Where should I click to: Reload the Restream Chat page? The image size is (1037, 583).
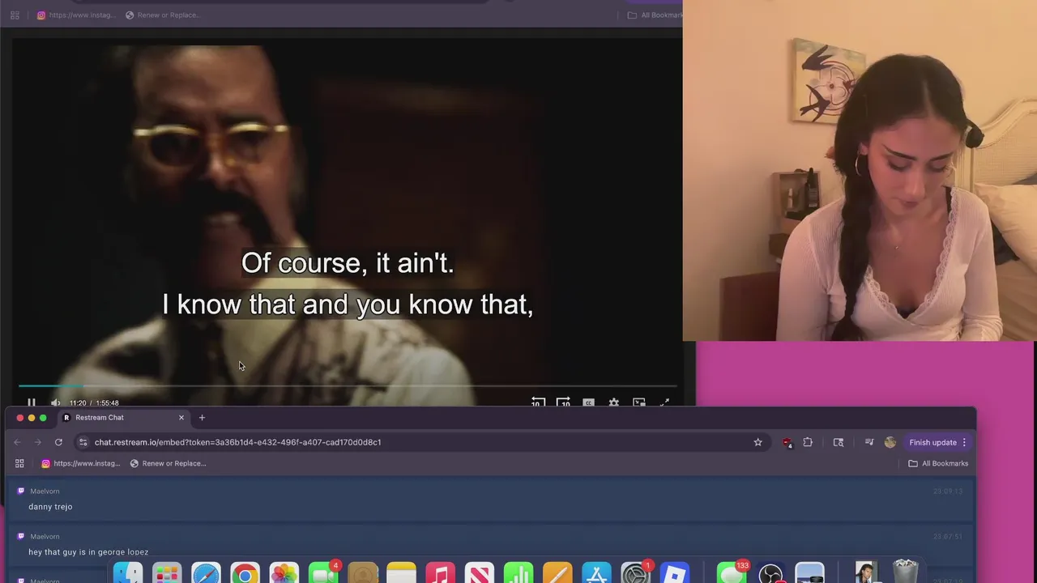tap(58, 442)
